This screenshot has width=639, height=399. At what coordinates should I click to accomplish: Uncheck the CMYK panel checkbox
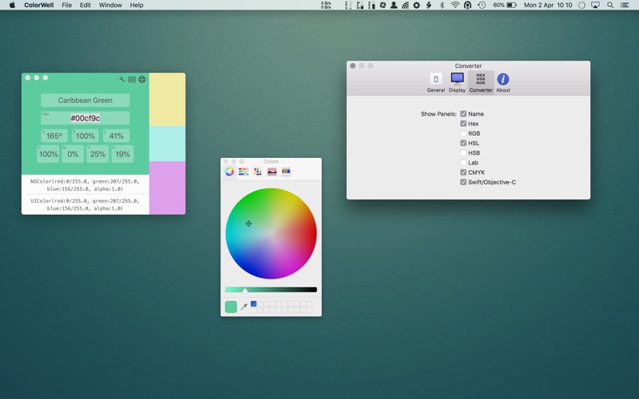pos(463,172)
